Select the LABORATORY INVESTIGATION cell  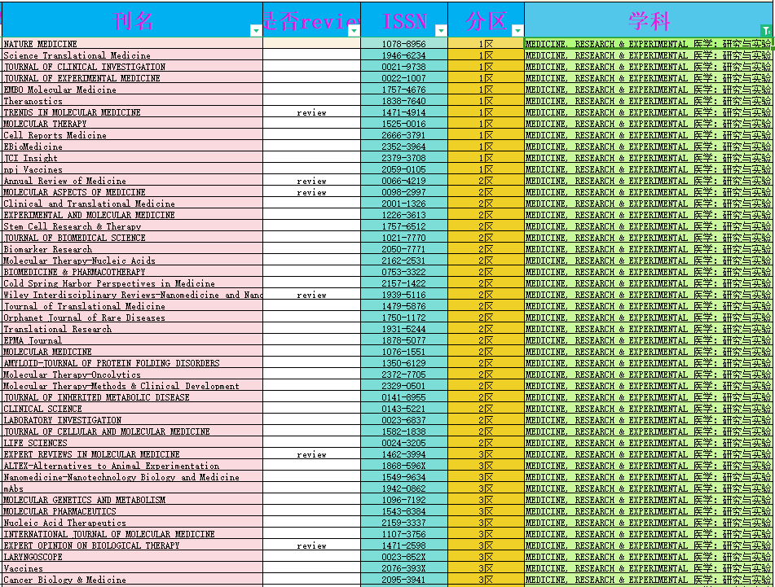[x=133, y=419]
